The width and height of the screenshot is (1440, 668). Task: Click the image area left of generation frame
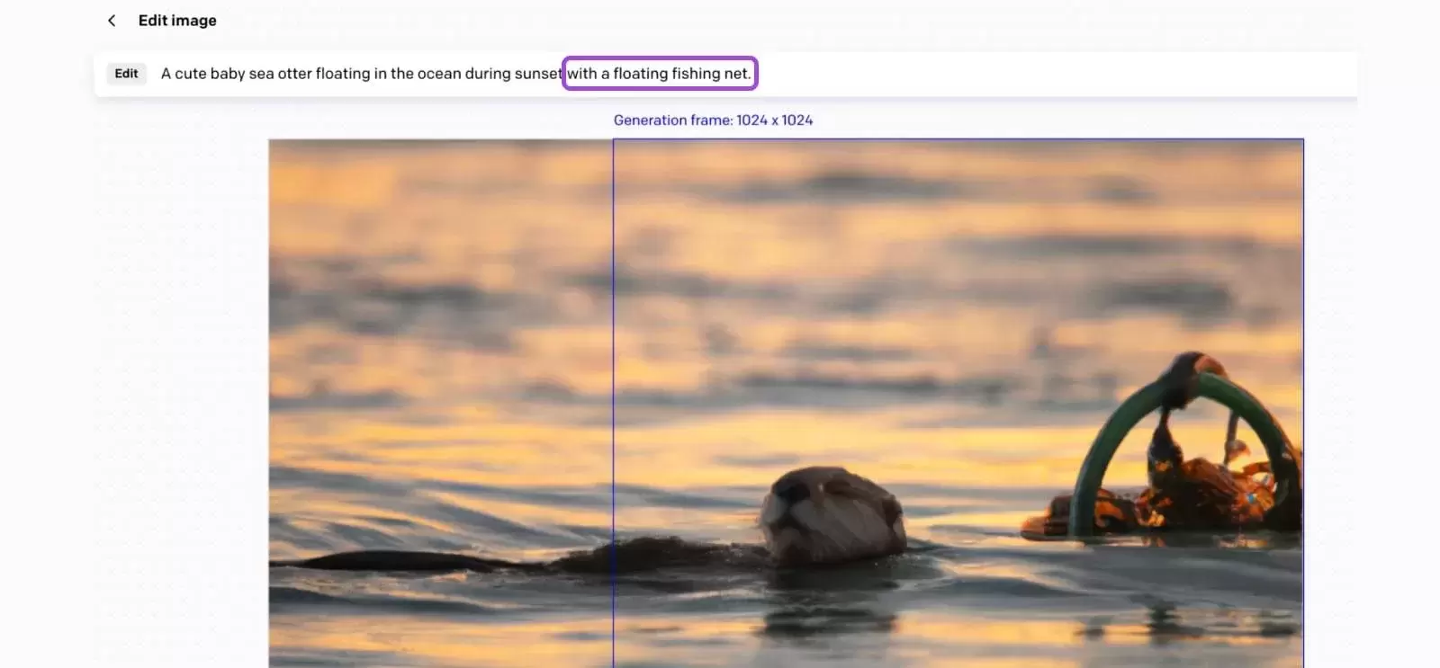coord(441,360)
